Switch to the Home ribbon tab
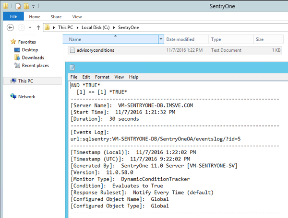This screenshot has width=288, height=218. point(35,17)
